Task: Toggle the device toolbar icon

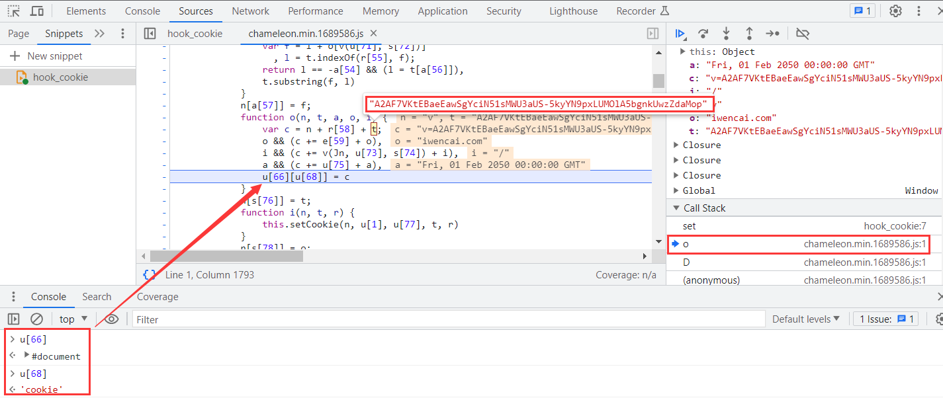Action: tap(37, 11)
